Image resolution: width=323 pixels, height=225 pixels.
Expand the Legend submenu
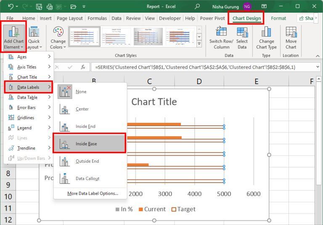coord(29,128)
